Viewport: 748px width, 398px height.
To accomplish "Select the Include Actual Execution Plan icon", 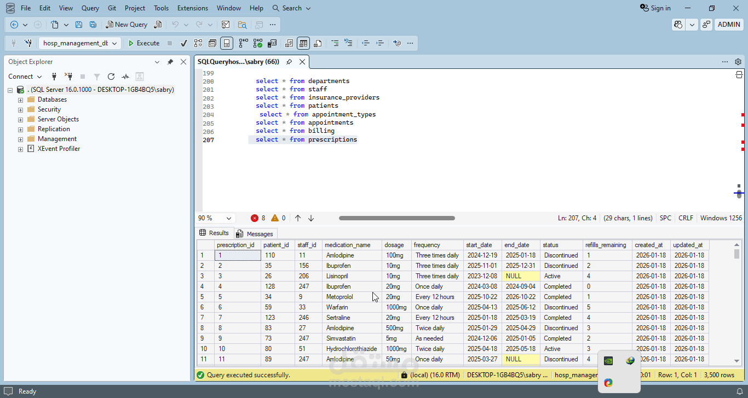I will tap(257, 43).
